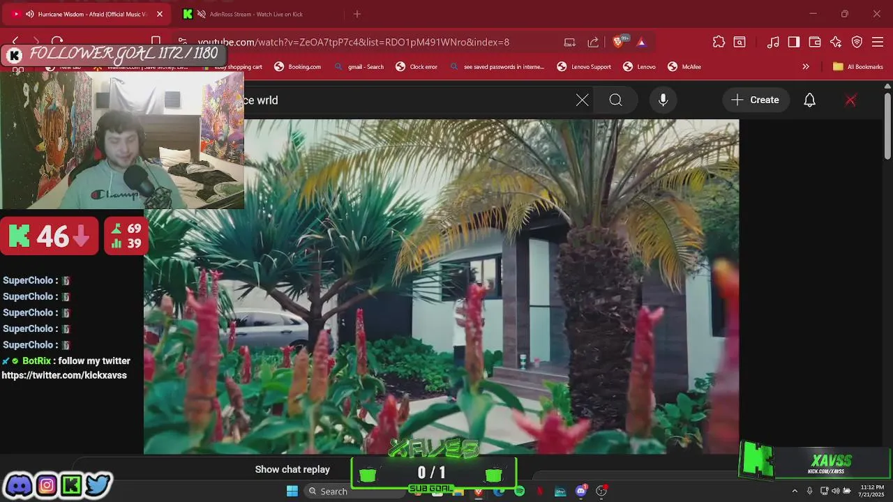This screenshot has height=502, width=893.
Task: Clear the YouTube search field with X
Action: 582,100
